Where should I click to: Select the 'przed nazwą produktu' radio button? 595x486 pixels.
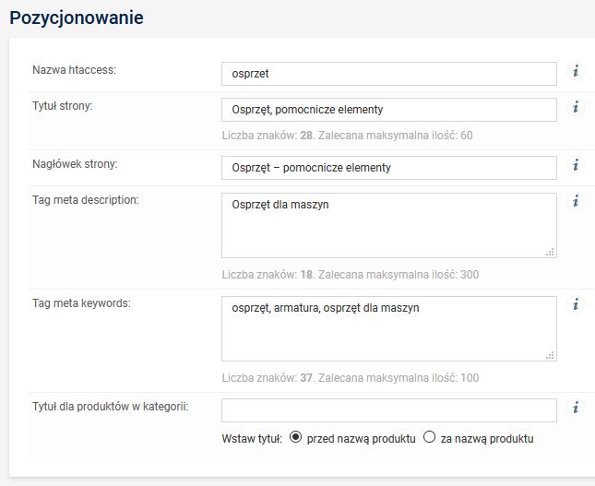point(295,437)
